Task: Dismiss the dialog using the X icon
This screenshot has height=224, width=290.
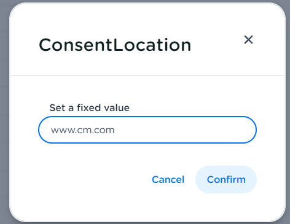Action: pyautogui.click(x=248, y=39)
